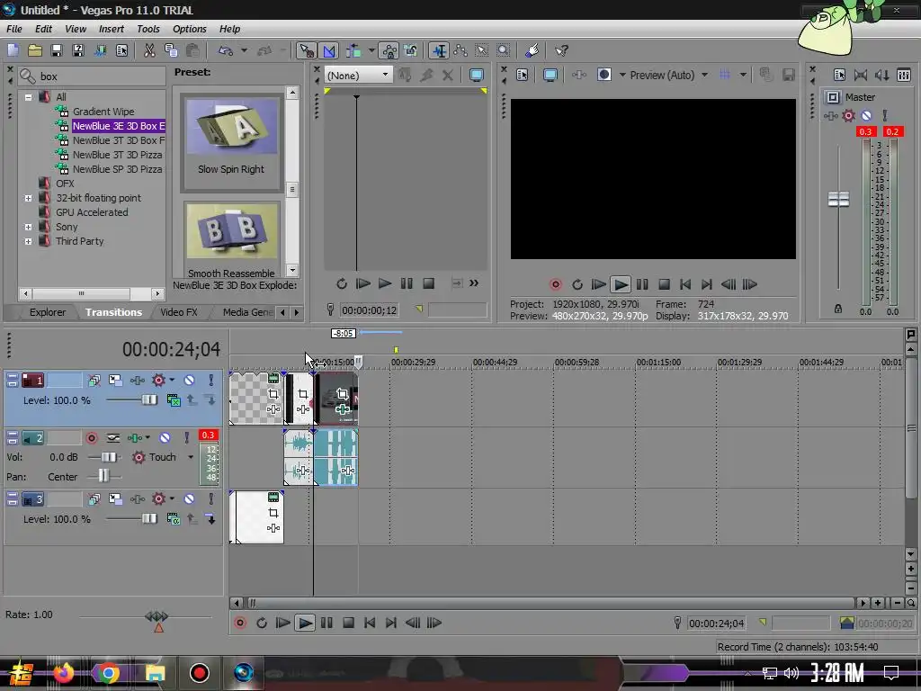Save project with floppy disk icon
The image size is (921, 691).
coord(57,50)
